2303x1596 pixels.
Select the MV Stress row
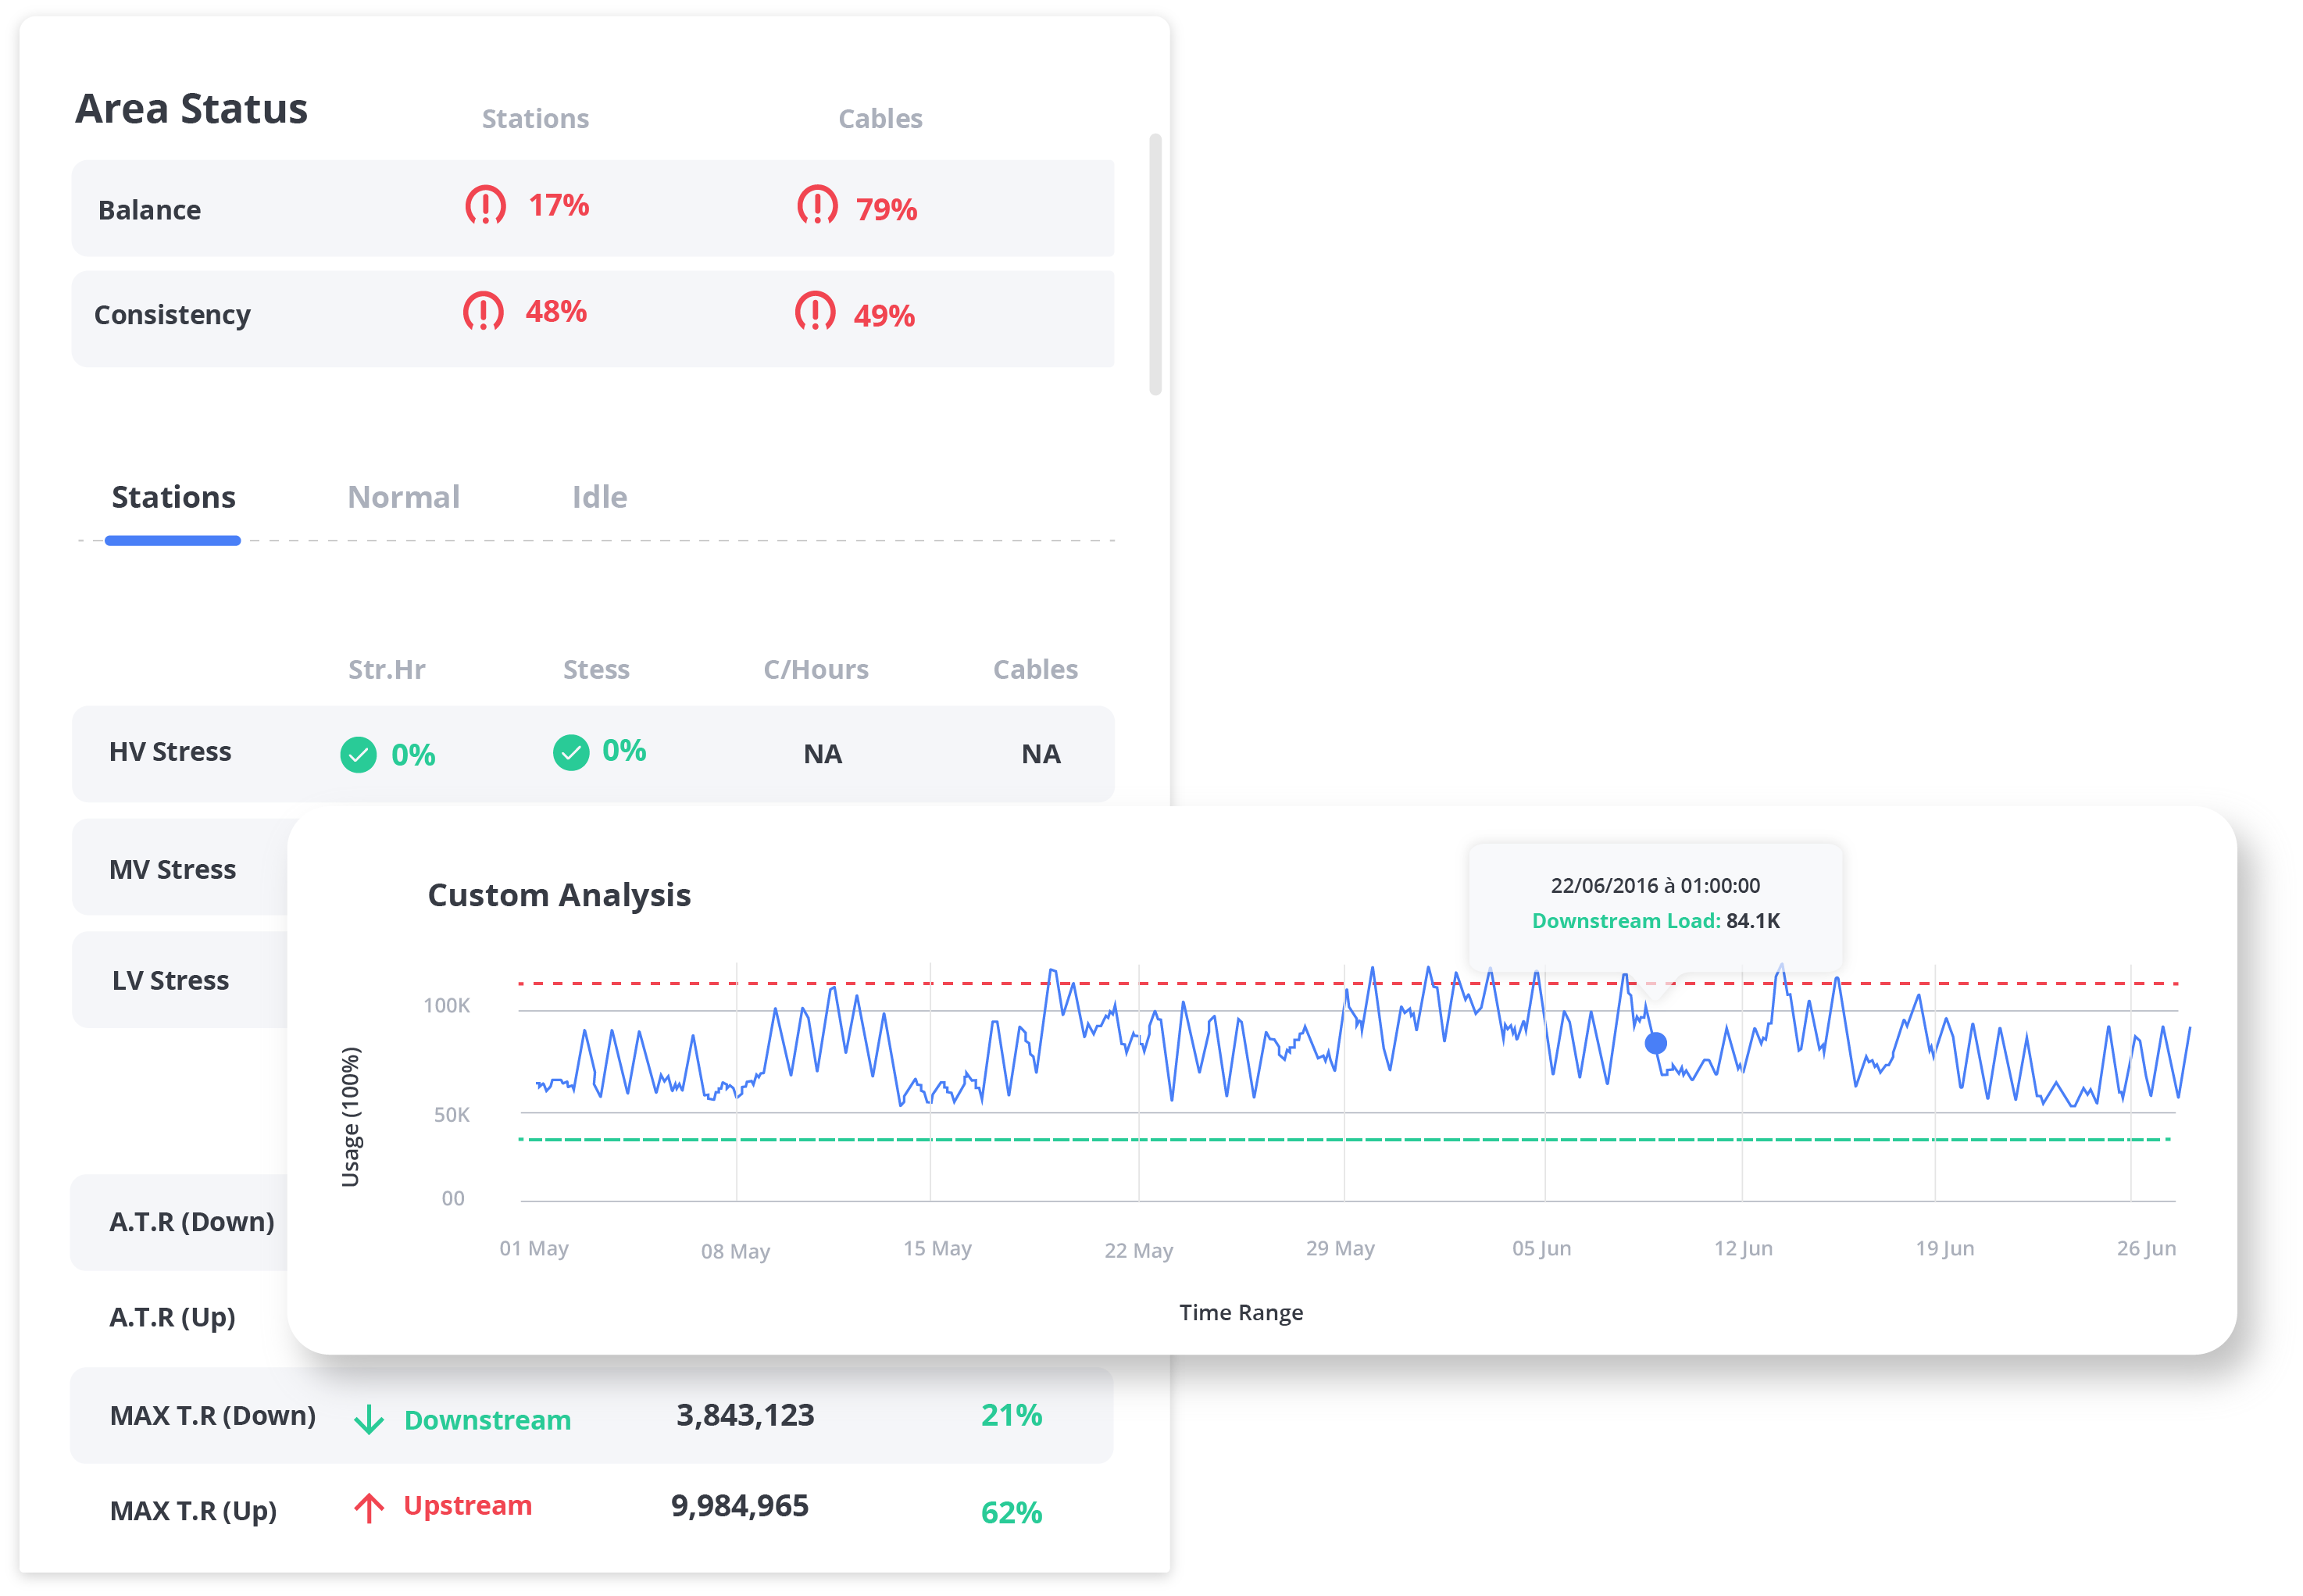coord(173,869)
